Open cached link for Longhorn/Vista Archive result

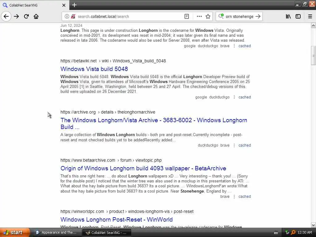coord(245,145)
